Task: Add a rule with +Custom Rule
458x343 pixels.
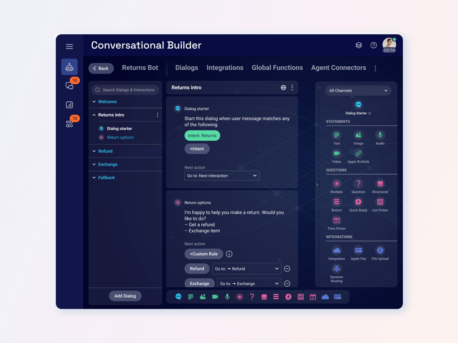Action: (204, 254)
